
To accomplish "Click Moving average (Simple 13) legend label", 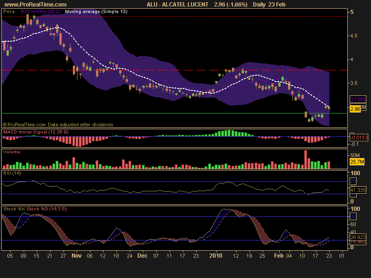I will click(96, 11).
